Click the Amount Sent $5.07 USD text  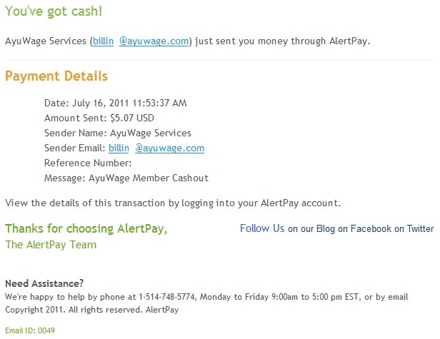(99, 118)
